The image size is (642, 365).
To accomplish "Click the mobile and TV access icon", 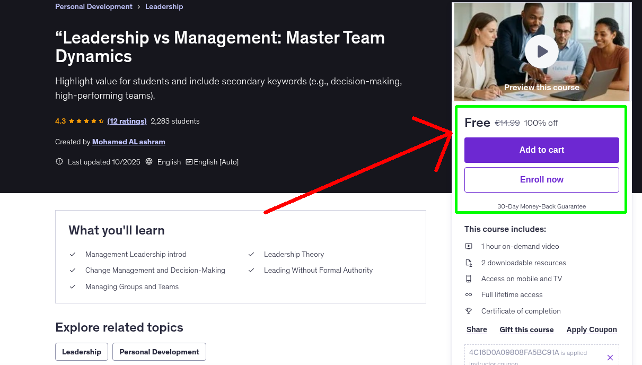I will click(x=469, y=279).
